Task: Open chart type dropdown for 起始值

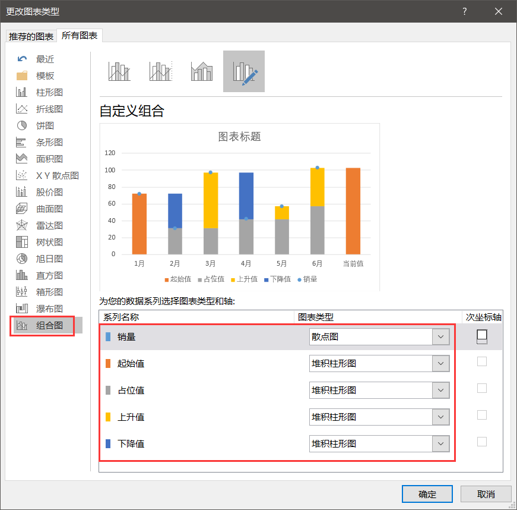Action: (441, 363)
